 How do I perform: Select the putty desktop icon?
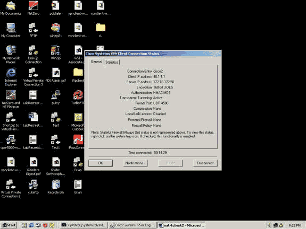click(56, 97)
